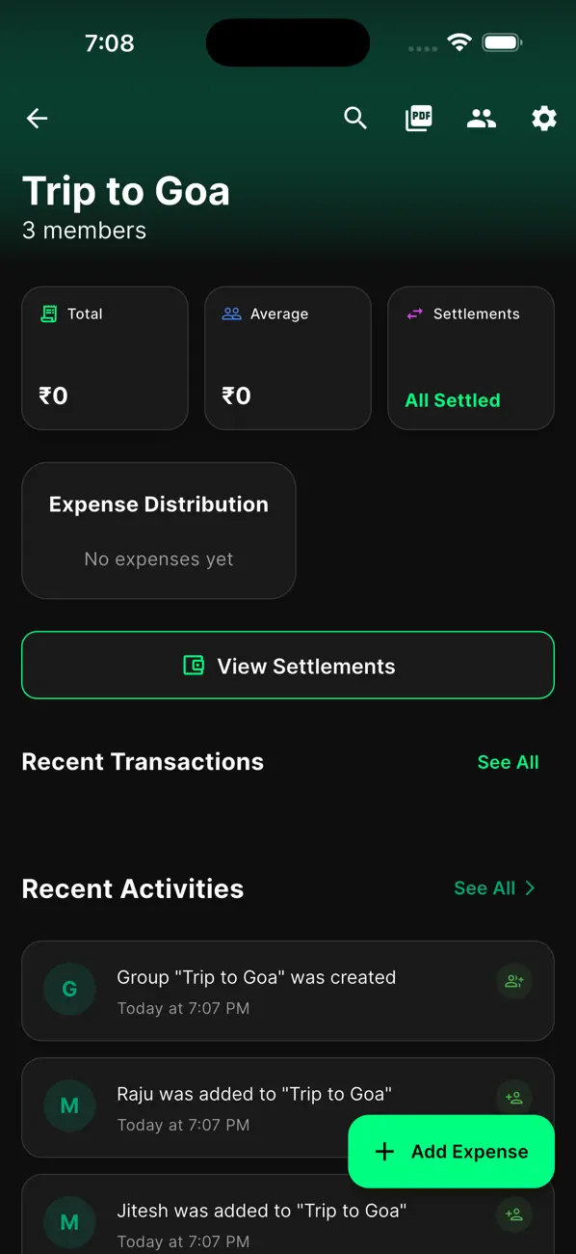This screenshot has height=1254, width=576.
Task: Click the All Settled status indicator
Action: (x=452, y=399)
